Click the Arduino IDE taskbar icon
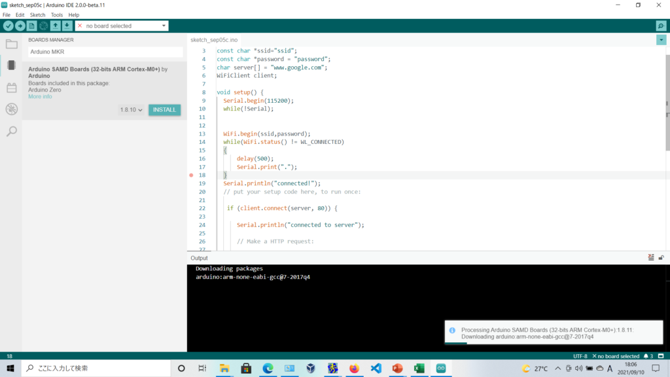The height and width of the screenshot is (377, 670). point(441,368)
